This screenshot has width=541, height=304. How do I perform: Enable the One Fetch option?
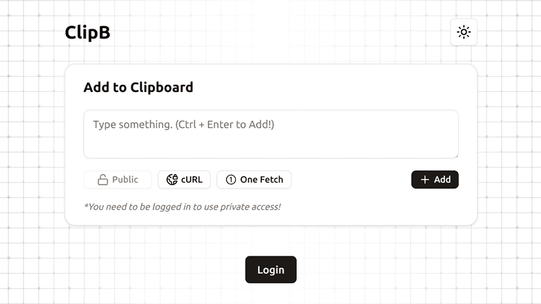click(x=254, y=180)
